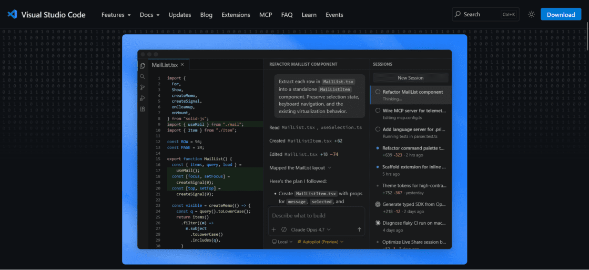Click the Visual Studio Code title link

(x=53, y=15)
